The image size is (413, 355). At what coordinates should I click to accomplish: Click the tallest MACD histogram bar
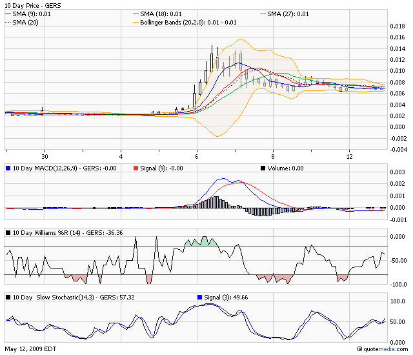217,202
